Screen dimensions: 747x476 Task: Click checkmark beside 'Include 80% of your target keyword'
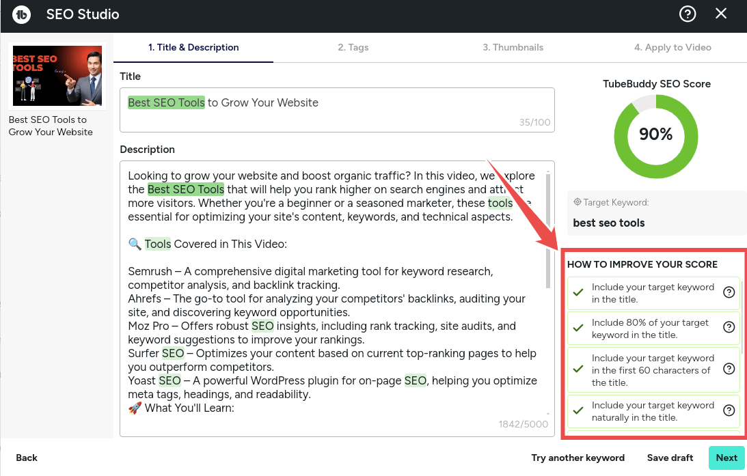(x=578, y=328)
